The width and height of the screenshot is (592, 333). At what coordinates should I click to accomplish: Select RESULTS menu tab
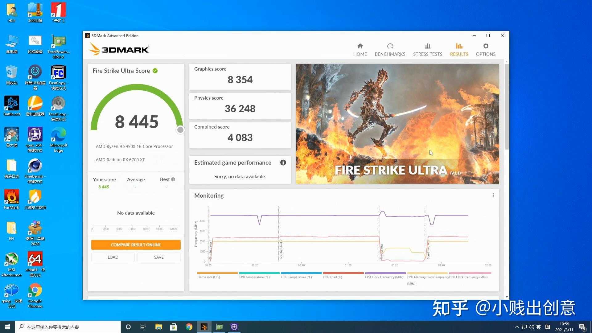click(458, 49)
